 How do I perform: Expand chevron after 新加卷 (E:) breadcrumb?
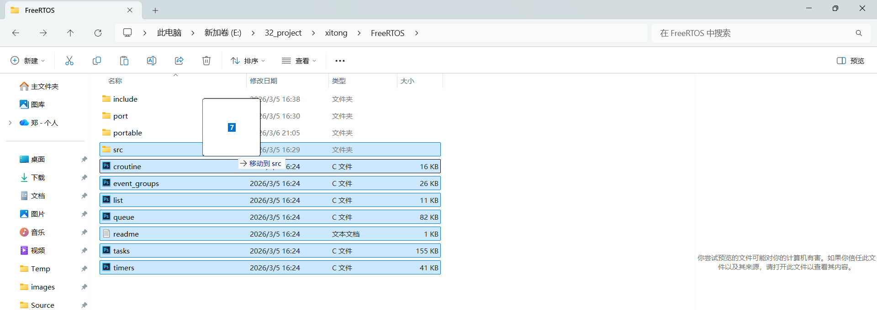[x=253, y=33]
